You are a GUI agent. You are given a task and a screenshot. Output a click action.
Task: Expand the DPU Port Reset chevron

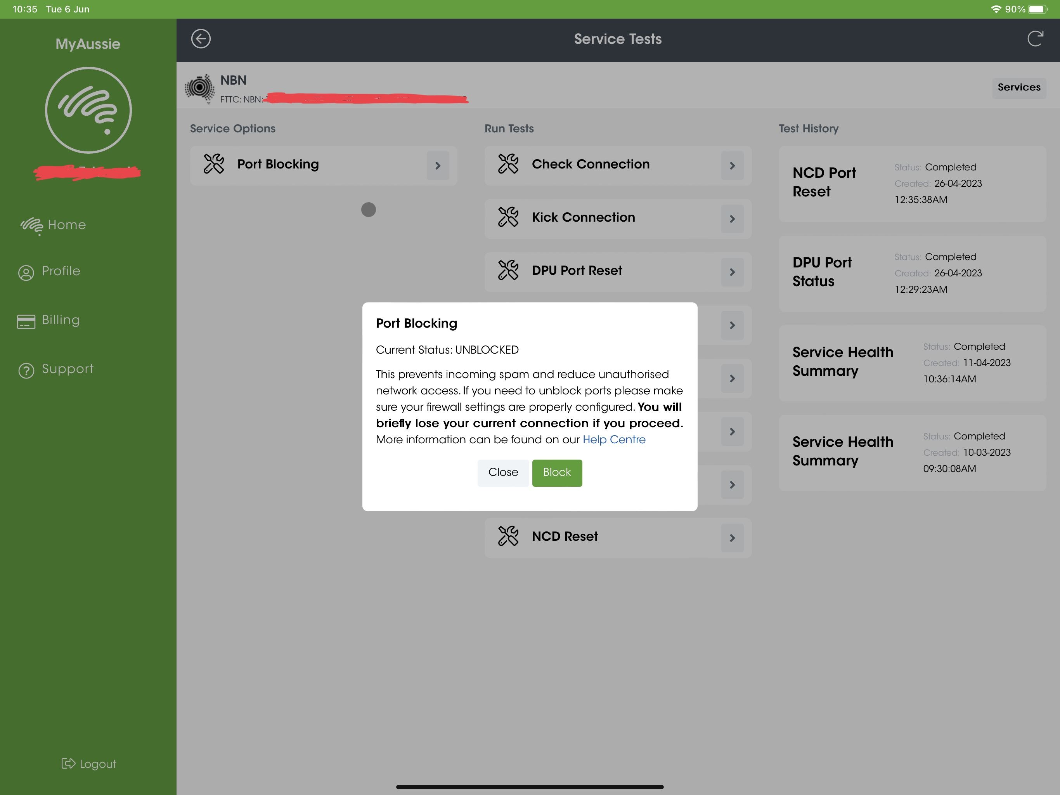point(732,272)
